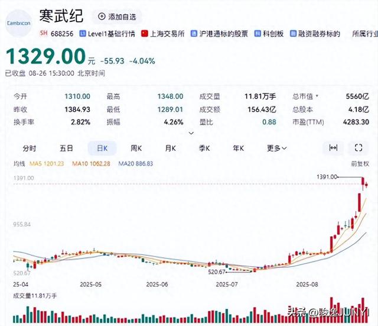Expand more stats with the chevron below 振幅
The width and height of the screenshot is (378, 326).
191,133
